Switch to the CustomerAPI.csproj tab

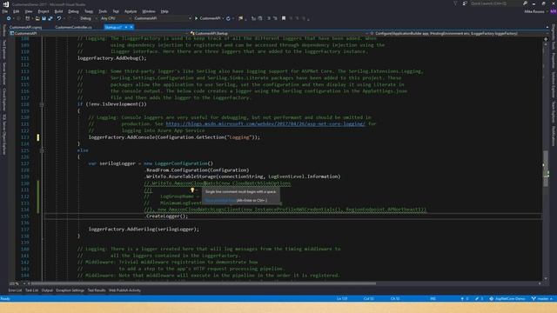[x=25, y=27]
